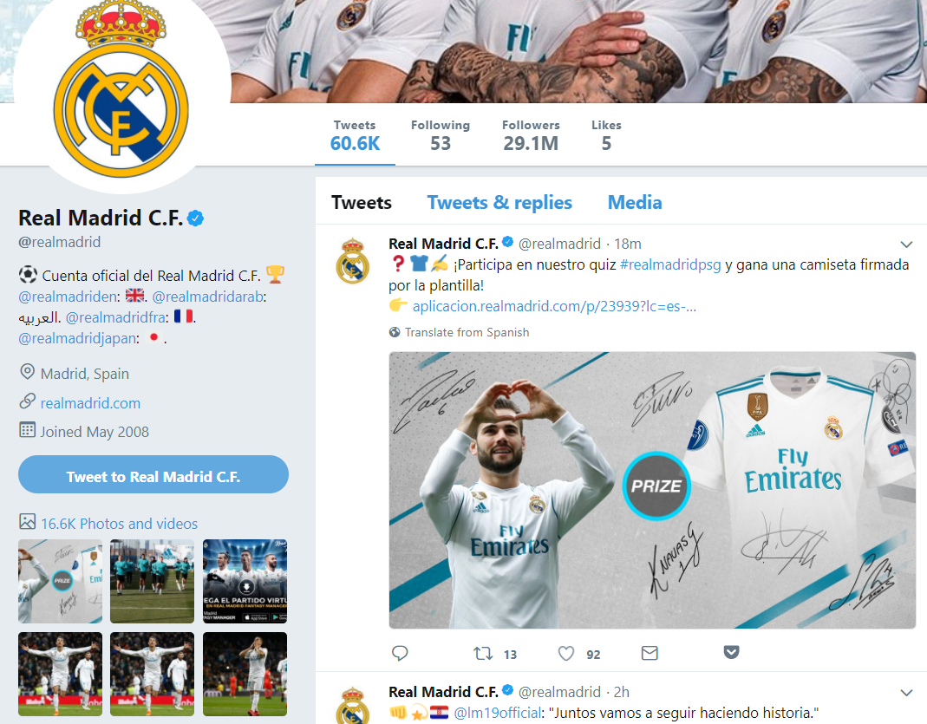Like the quiz tweet with the heart icon
Viewport: 927px width, 724px height.
pos(566,653)
